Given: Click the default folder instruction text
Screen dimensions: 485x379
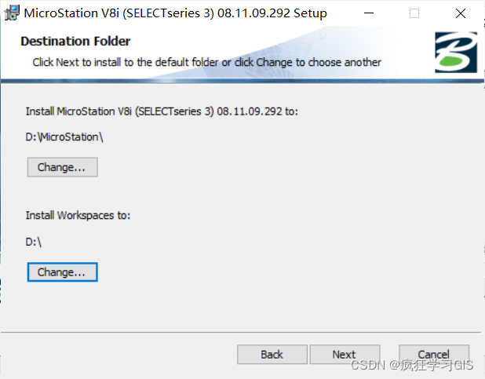Looking at the screenshot, I should (206, 62).
